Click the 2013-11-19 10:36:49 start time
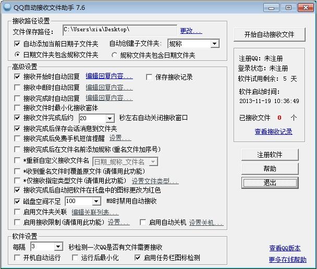The image size is (317, 269). point(269,101)
